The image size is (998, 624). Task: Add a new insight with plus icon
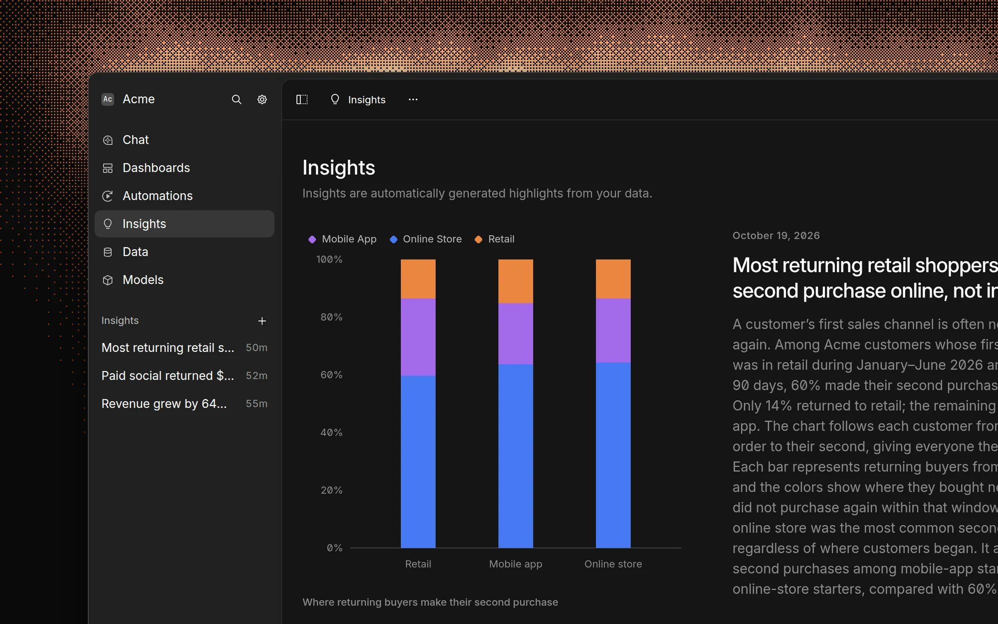(x=262, y=321)
